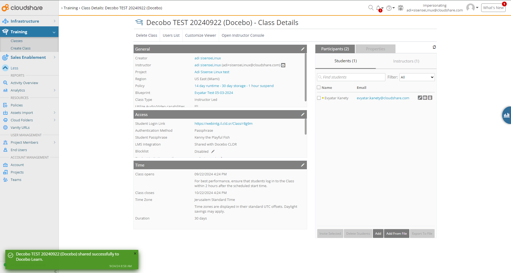The height and width of the screenshot is (273, 511).
Task: Click Add From File button
Action: [x=397, y=234]
